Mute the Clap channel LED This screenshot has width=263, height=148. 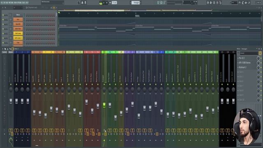pyautogui.click(x=3, y=43)
